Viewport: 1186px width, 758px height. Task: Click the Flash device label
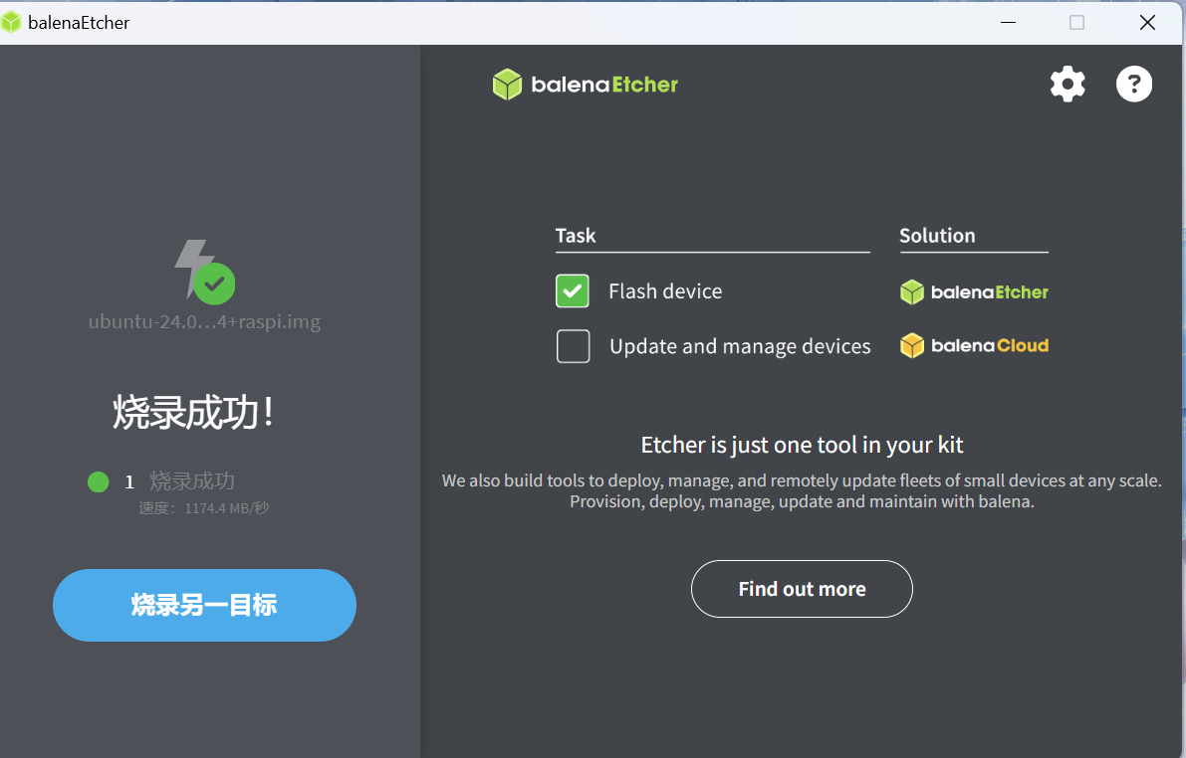coord(665,291)
